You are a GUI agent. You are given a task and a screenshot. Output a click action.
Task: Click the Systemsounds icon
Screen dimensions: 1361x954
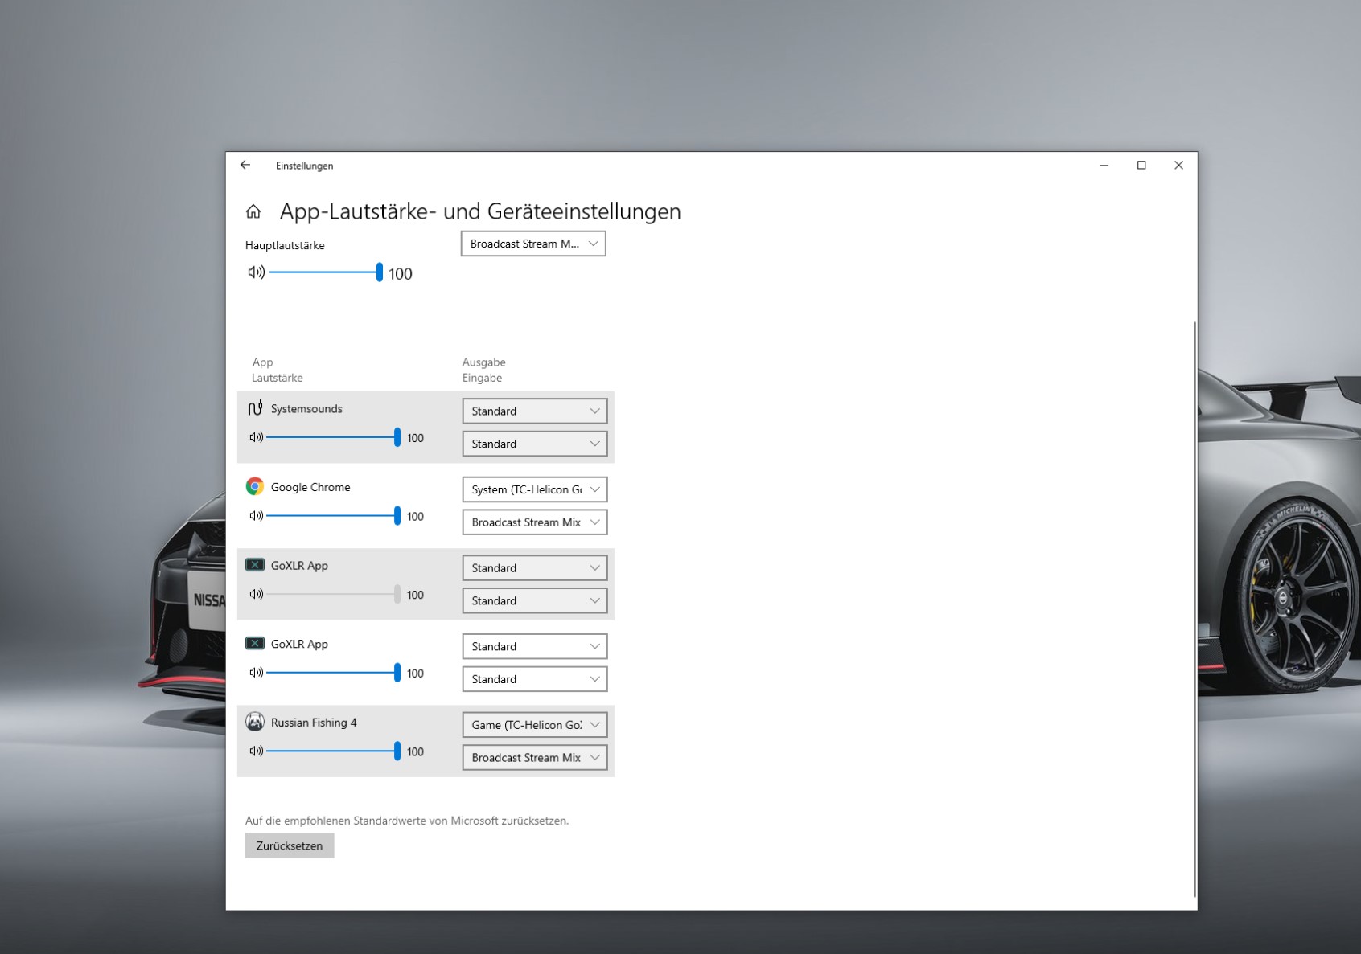coord(255,408)
